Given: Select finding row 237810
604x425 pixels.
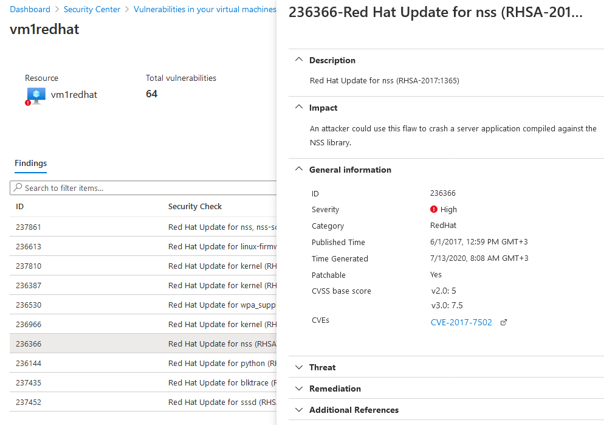Looking at the screenshot, I should [x=143, y=266].
